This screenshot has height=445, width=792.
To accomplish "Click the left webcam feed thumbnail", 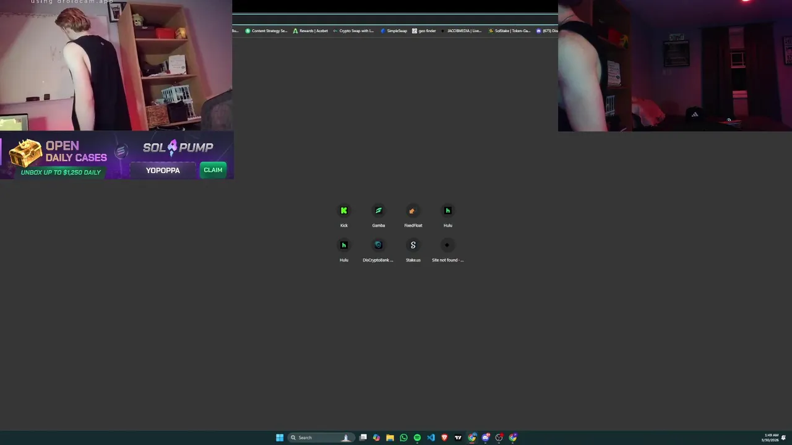I will click(x=116, y=66).
